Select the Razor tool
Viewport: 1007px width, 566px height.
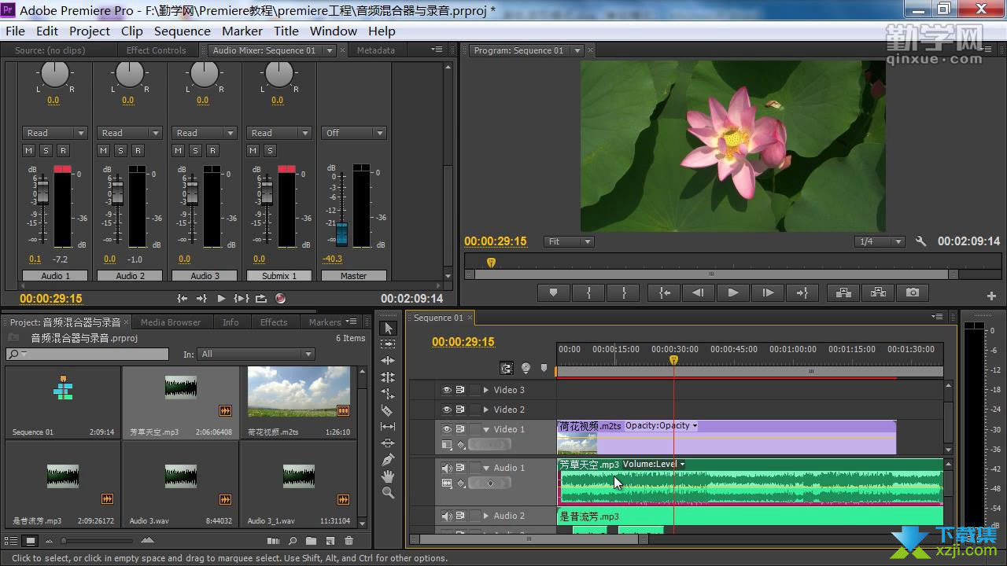388,410
